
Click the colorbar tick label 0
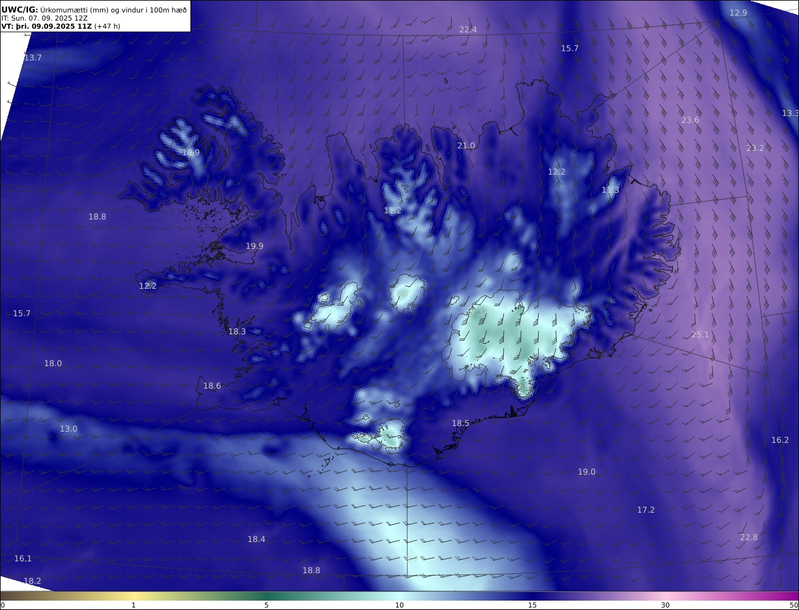2,605
